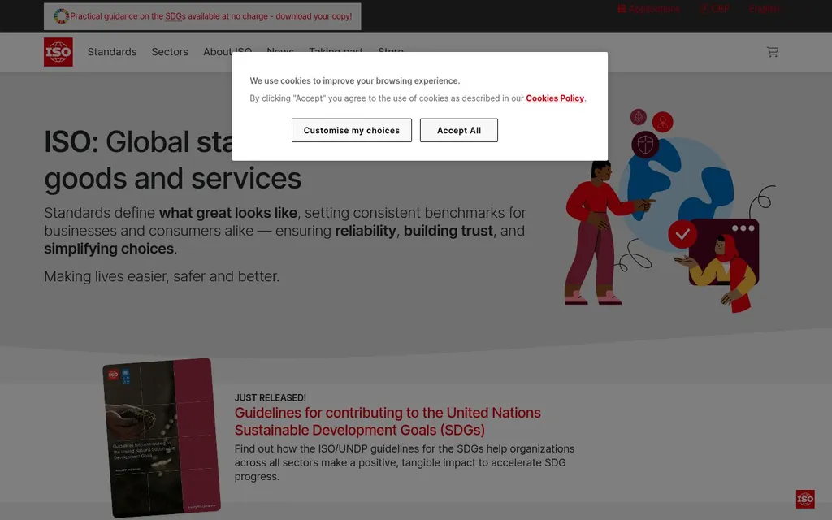
Task: Click the red person icon above the globe
Action: [x=663, y=122]
